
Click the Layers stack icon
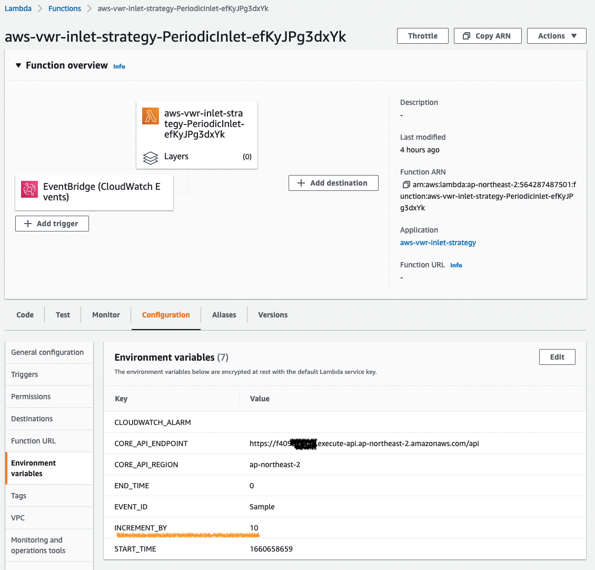click(151, 158)
